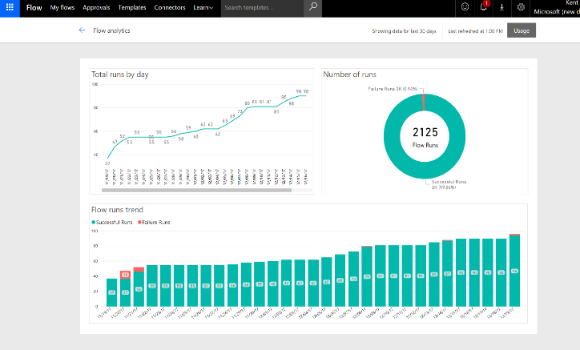
Task: Open the settings gear icon
Action: tap(521, 7)
